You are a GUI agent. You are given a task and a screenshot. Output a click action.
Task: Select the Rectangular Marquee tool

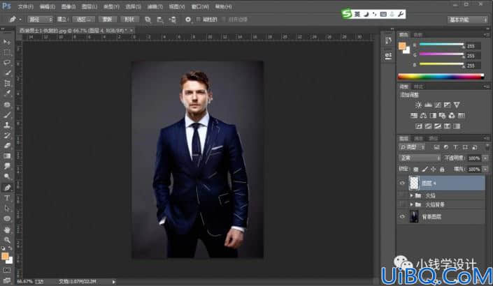point(7,52)
